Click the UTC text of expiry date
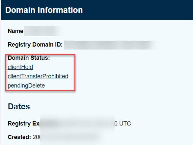This screenshot has height=145, width=193. point(125,124)
